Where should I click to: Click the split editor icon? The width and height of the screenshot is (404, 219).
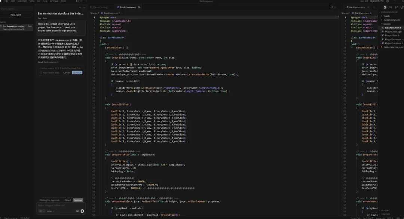[331, 7]
